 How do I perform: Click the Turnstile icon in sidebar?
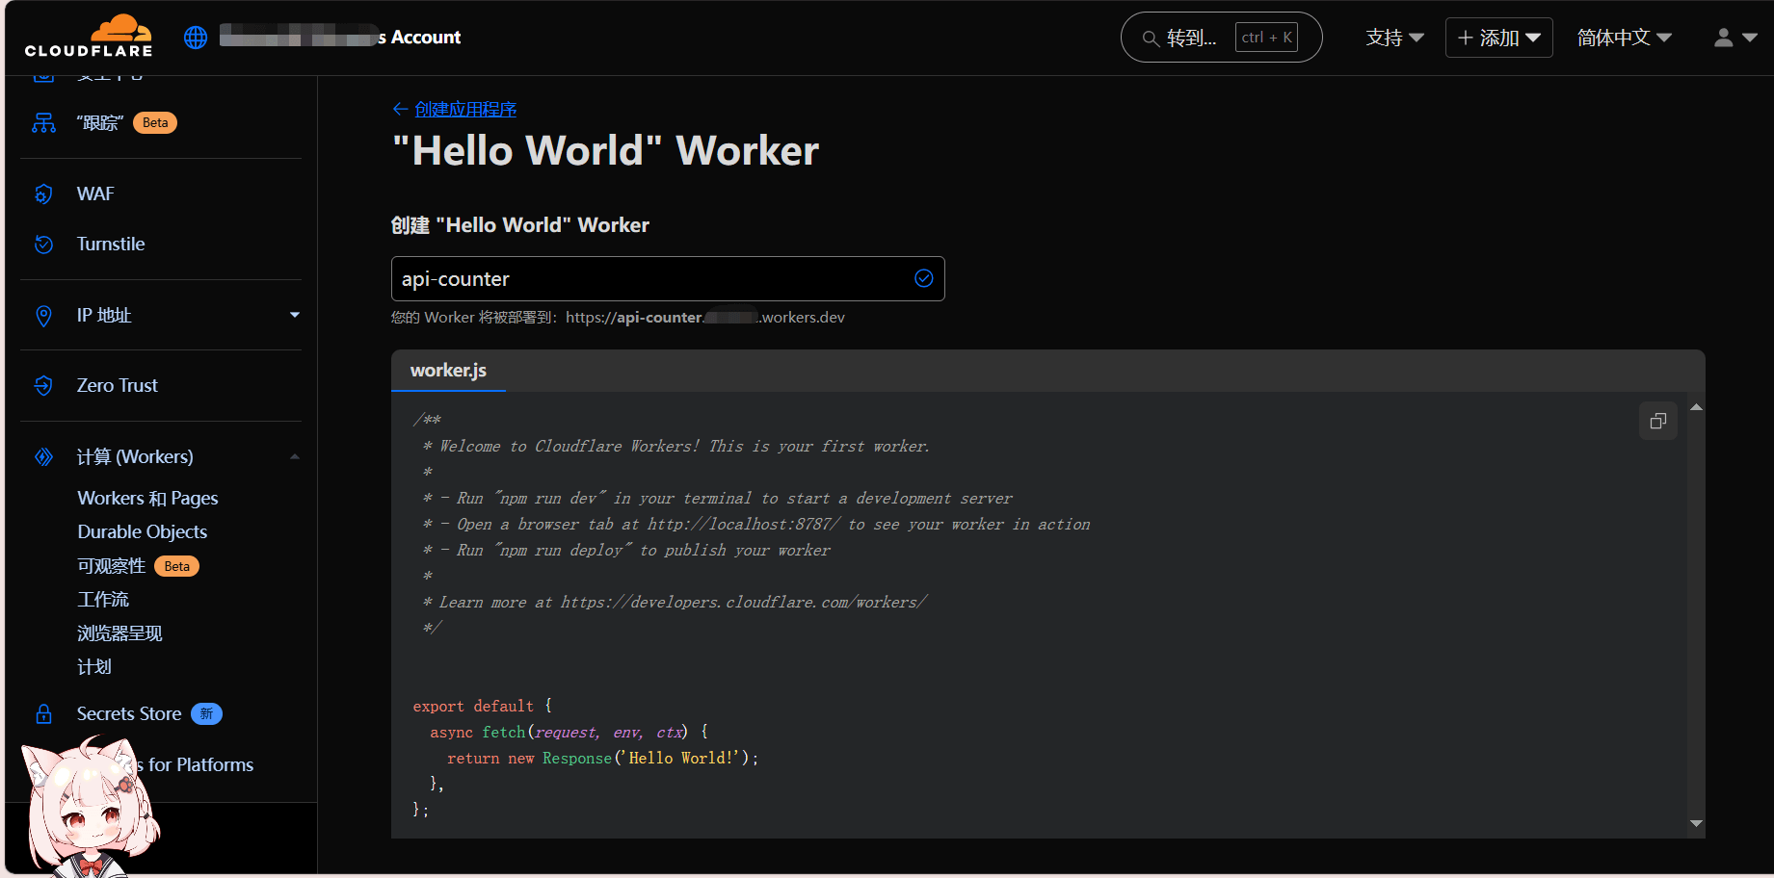coord(43,245)
